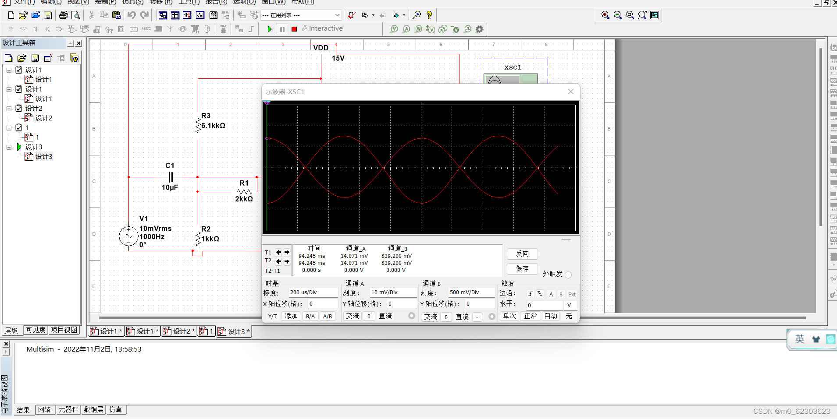Screen dimensions: 837x419
Task: Place a current probe from the probe toolbar
Action: (x=406, y=29)
